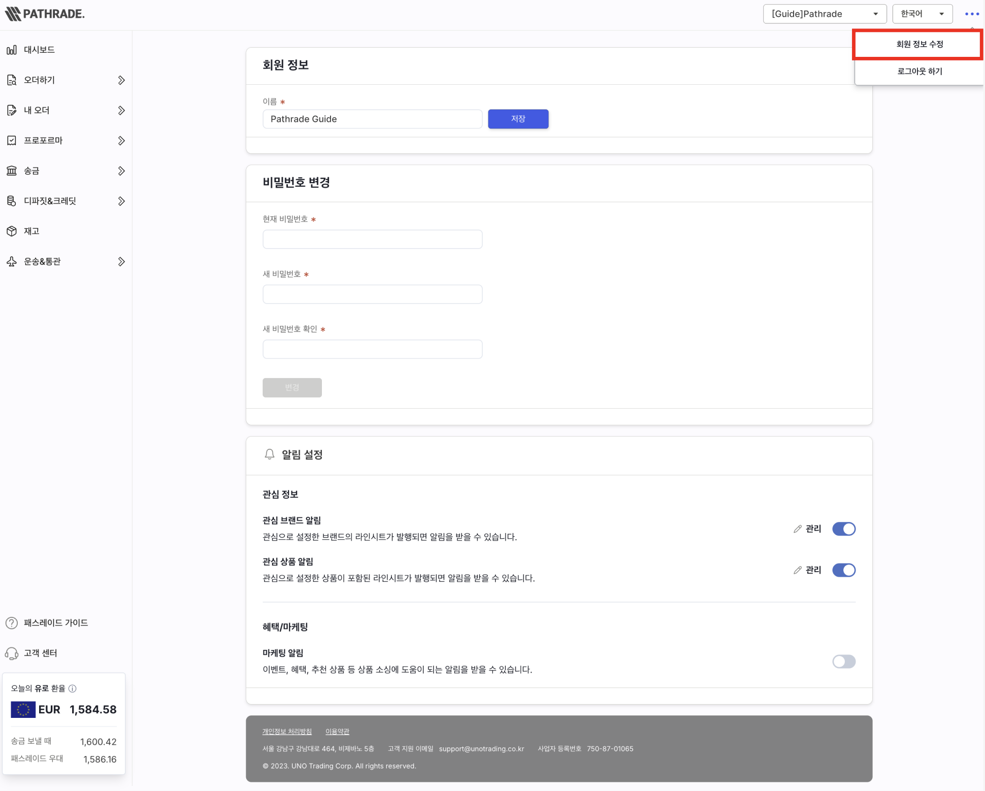Screen dimensions: 985x791
Task: Select 회원 정보 수정 menu item
Action: [x=919, y=45]
